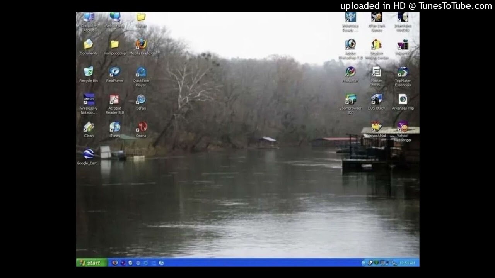Select the mompopcomp folder
The width and height of the screenshot is (495, 278).
(115, 47)
